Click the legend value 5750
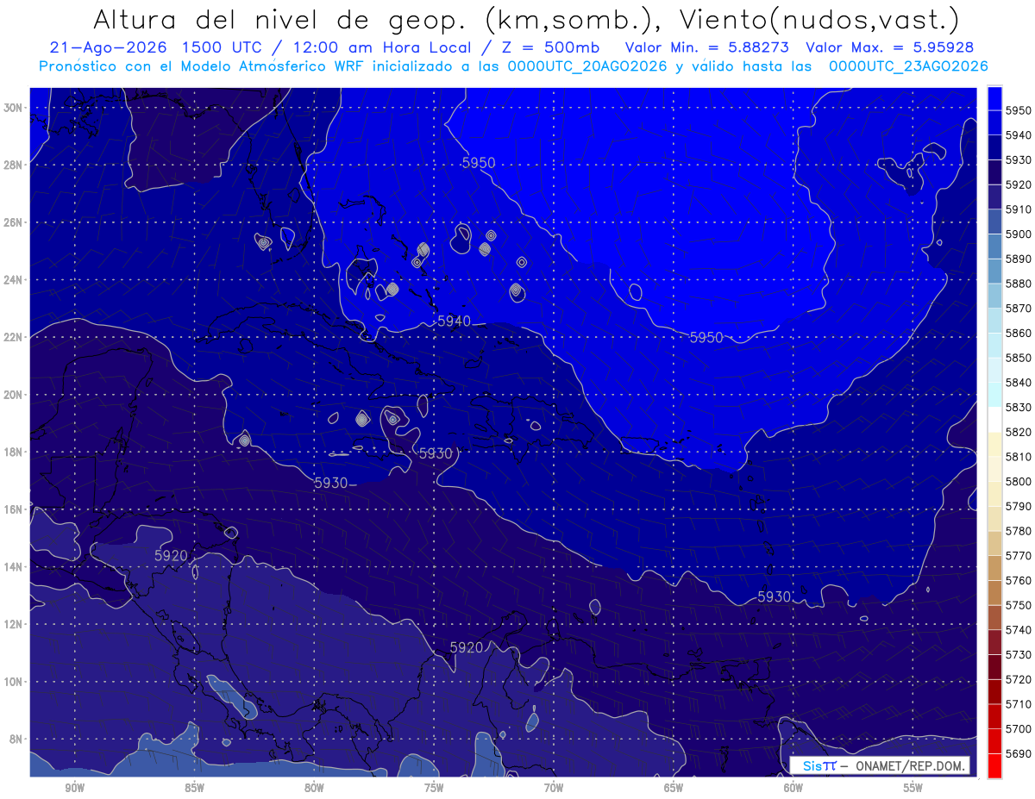This screenshot has height=799, width=1035. tap(1019, 605)
